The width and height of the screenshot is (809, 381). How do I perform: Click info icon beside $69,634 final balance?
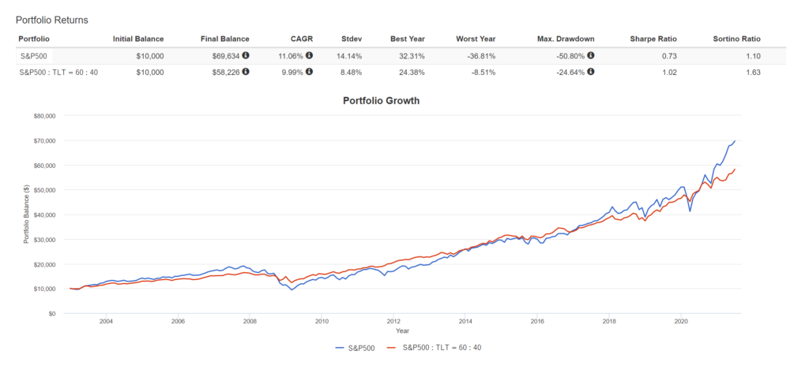click(246, 55)
